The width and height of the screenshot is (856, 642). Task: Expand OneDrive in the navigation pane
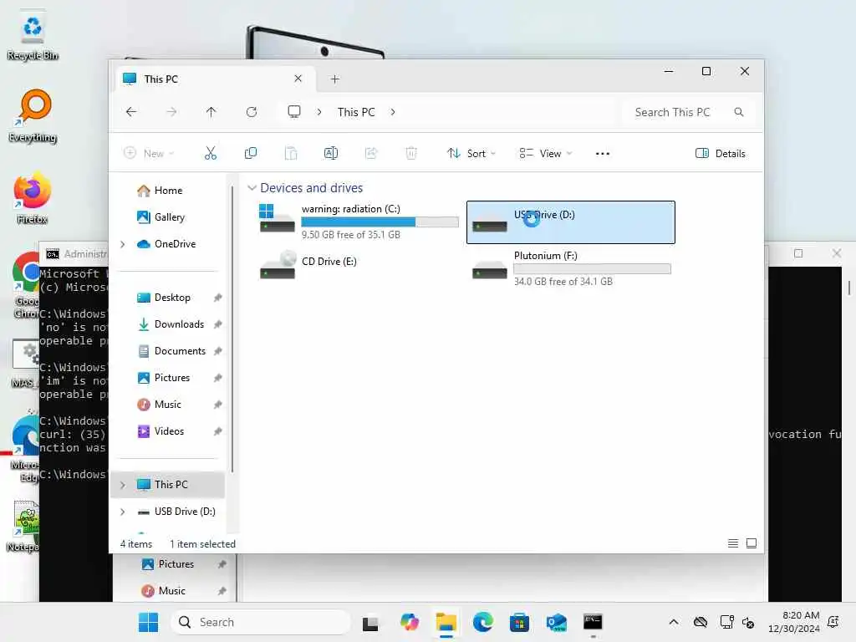[x=123, y=244]
